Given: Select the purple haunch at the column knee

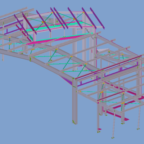Looking at the screenshot, I should pos(68,81).
